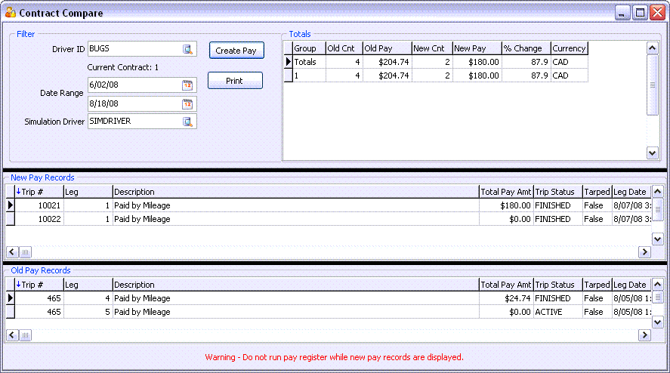Open the Simulation Driver lookup icon
The image size is (670, 373).
[187, 122]
